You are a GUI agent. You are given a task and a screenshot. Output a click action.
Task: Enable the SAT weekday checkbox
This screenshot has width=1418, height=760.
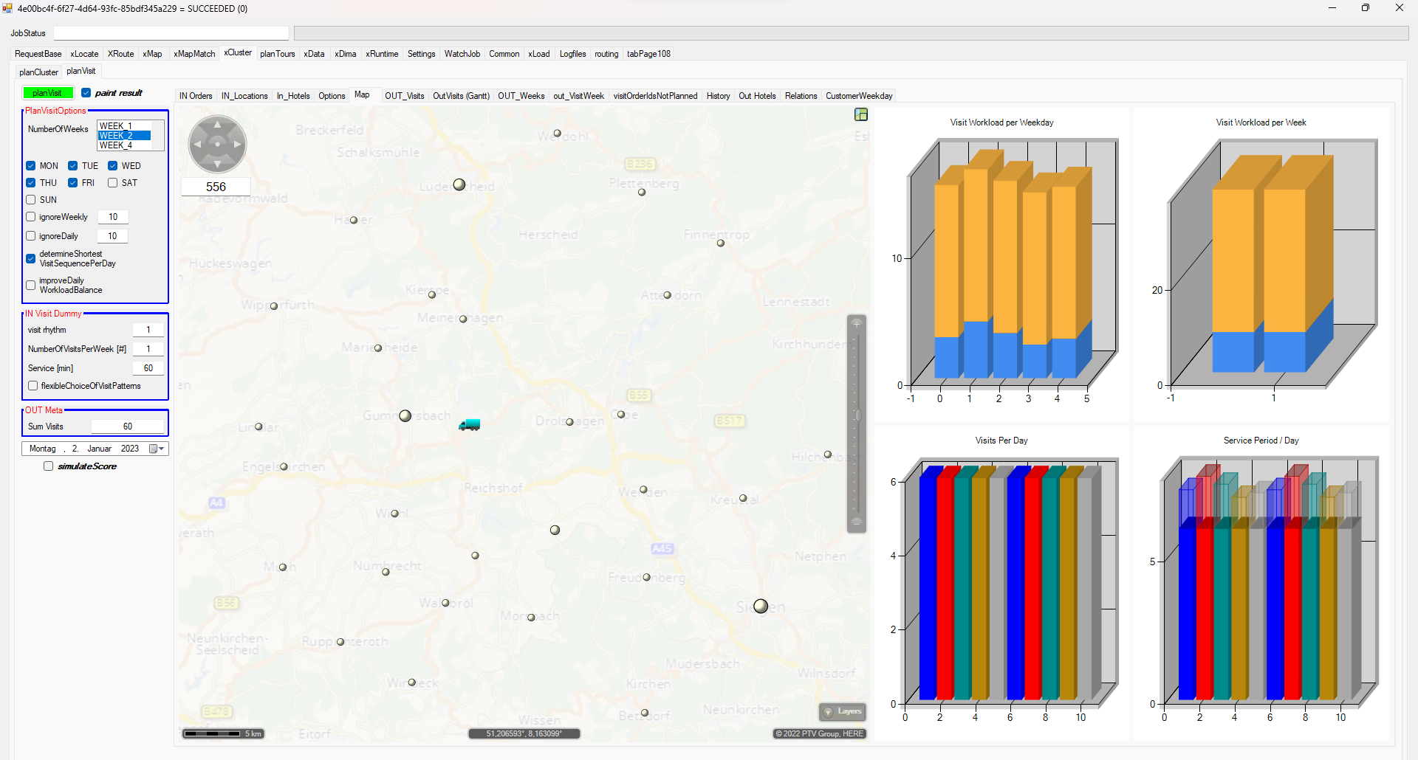pos(113,183)
